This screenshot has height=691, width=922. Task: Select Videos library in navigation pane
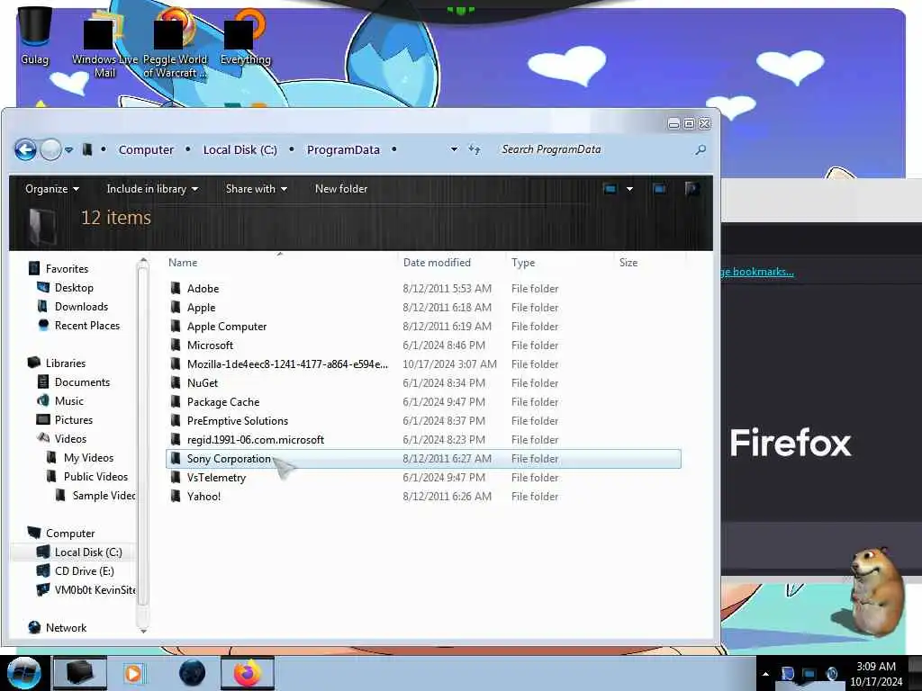[70, 438]
